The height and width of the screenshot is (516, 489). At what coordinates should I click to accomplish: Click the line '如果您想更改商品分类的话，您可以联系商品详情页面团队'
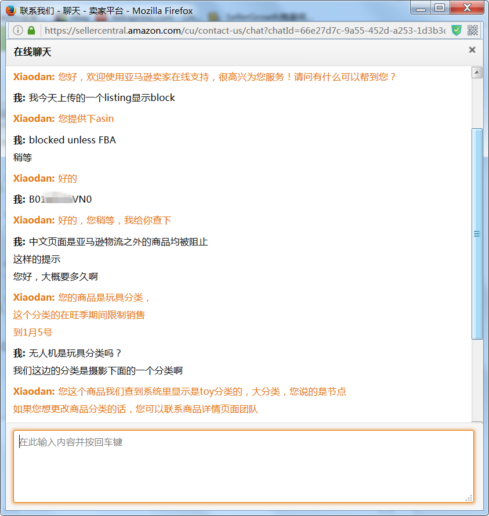136,409
